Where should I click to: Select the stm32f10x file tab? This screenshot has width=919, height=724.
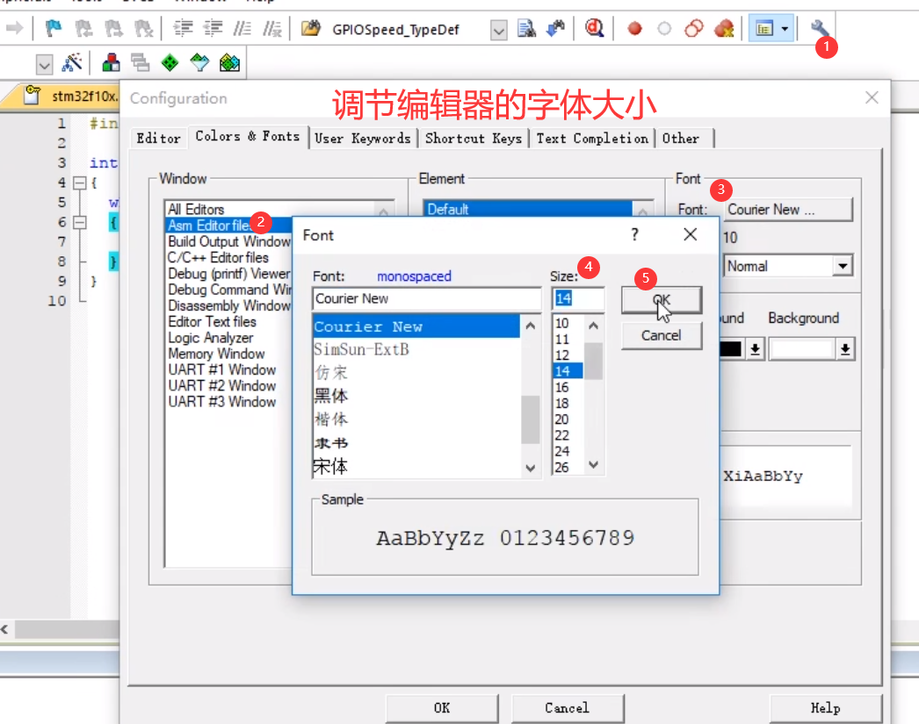70,96
